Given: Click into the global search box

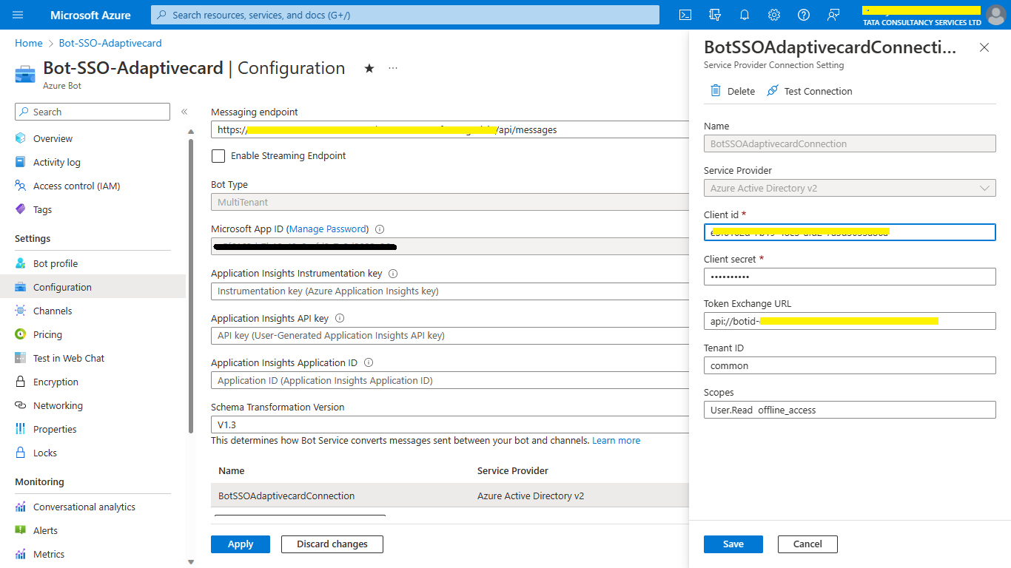Looking at the screenshot, I should click(x=405, y=15).
